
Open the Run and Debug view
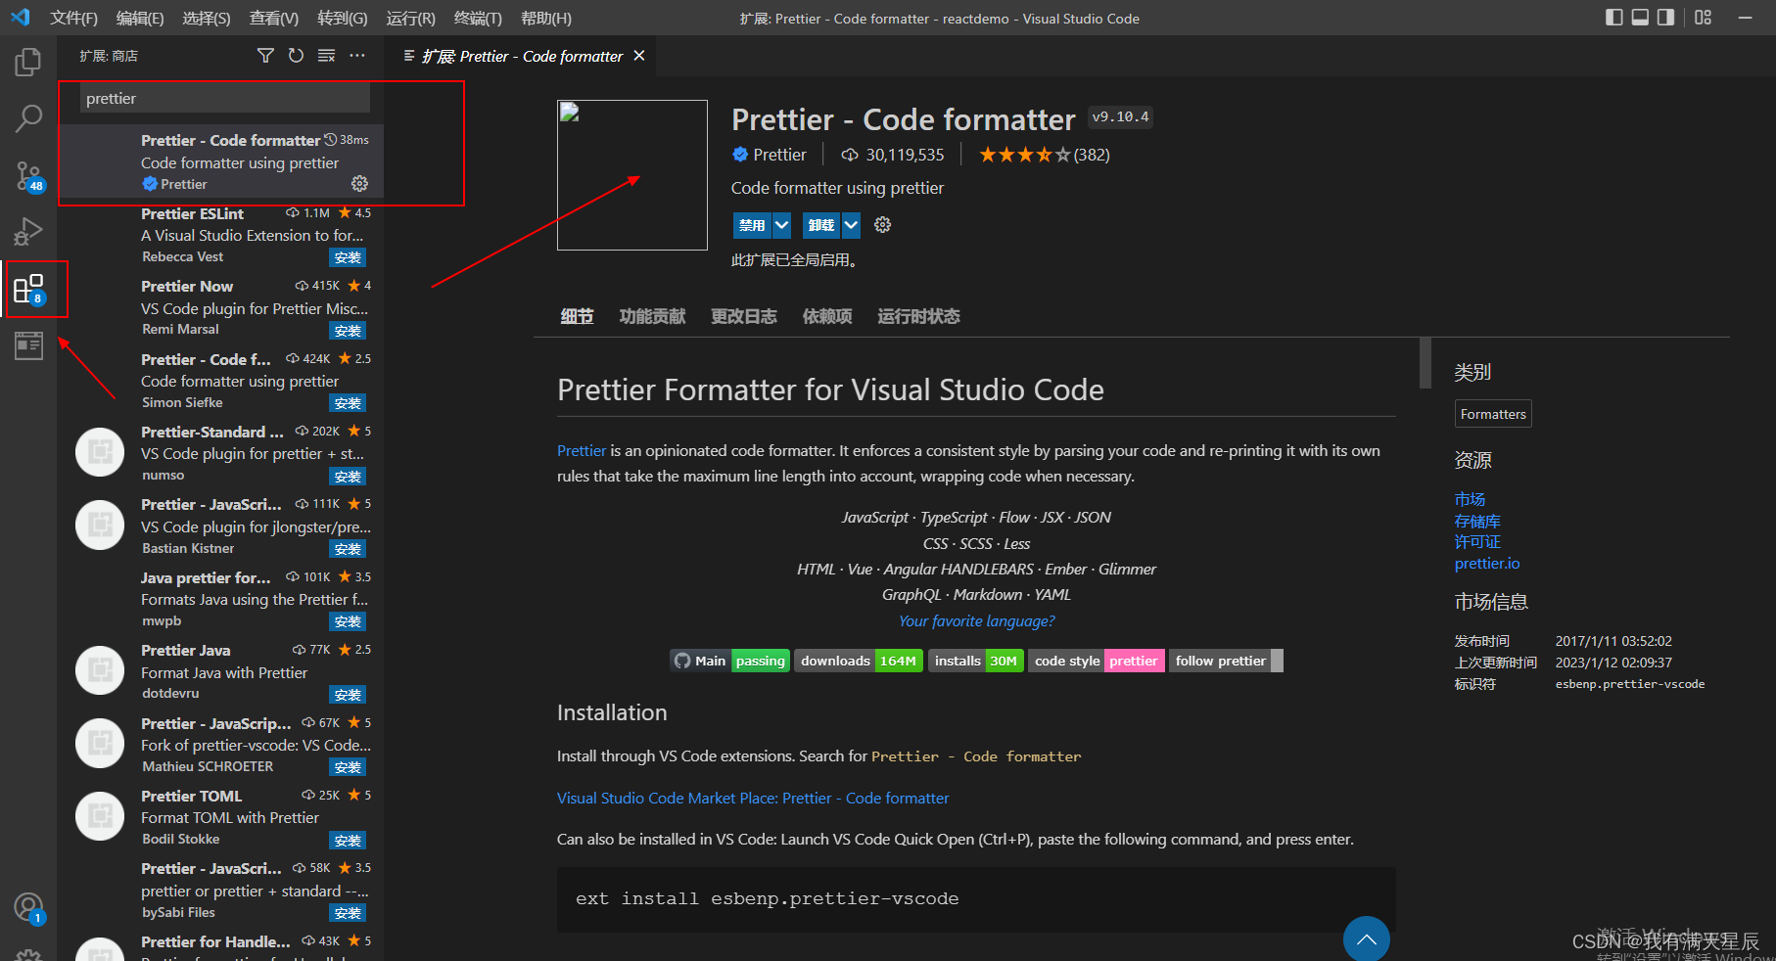[x=28, y=232]
